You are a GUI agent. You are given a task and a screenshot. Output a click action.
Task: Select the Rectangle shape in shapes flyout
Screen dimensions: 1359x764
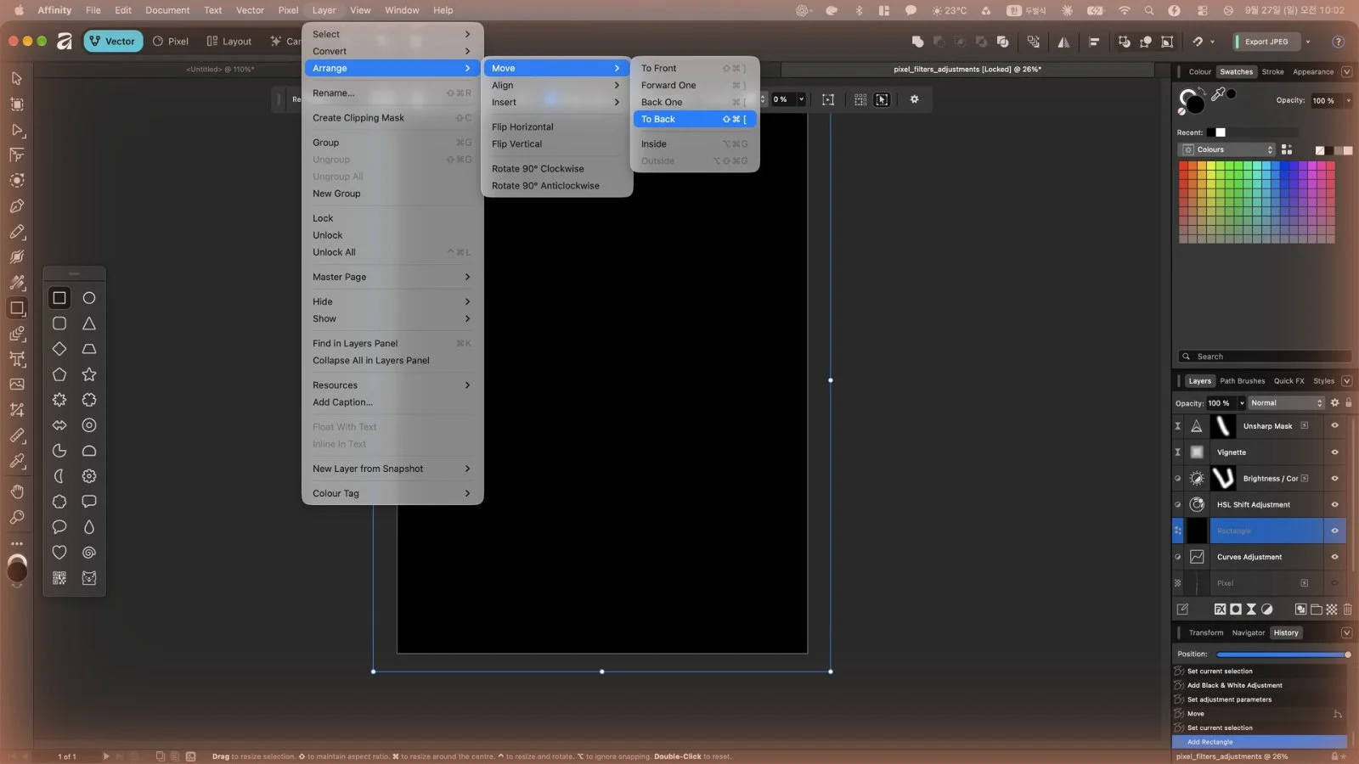coord(59,298)
